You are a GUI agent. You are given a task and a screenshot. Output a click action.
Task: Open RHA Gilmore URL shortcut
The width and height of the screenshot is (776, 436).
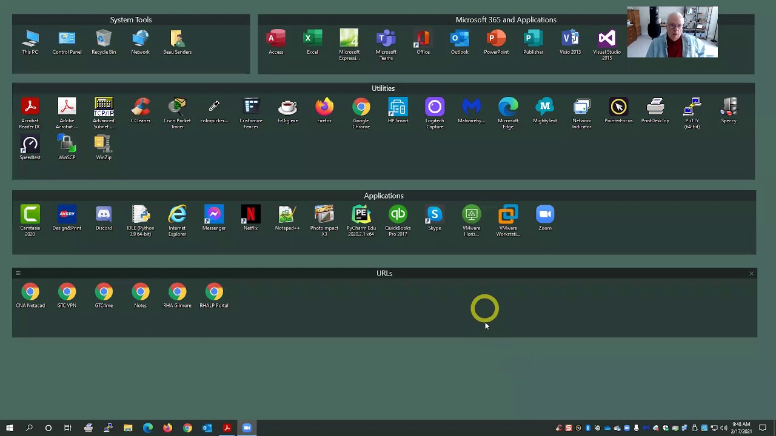pyautogui.click(x=177, y=296)
